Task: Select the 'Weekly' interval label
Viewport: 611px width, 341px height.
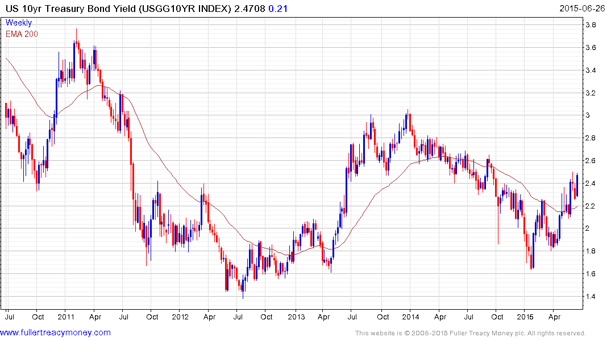Action: [x=19, y=23]
